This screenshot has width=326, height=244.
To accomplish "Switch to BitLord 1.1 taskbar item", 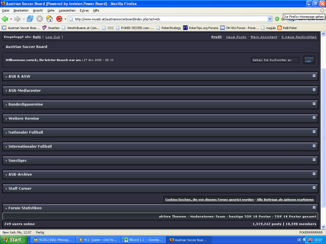I will (x=143, y=240).
